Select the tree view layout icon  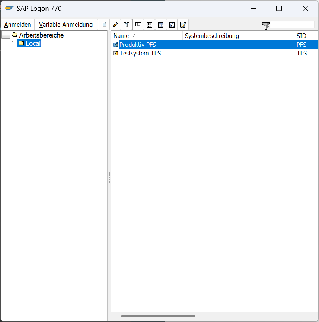[149, 25]
